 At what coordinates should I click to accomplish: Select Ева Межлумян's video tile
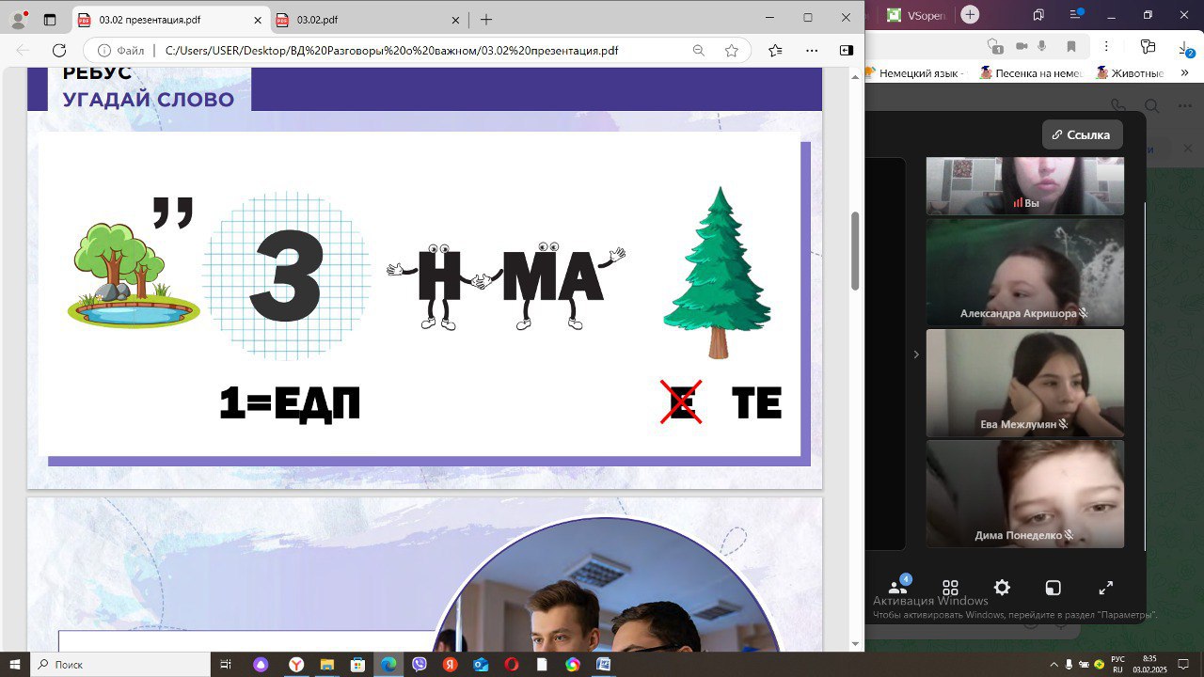pos(1025,383)
